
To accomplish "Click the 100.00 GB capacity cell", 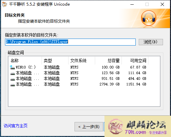I will (111, 67).
